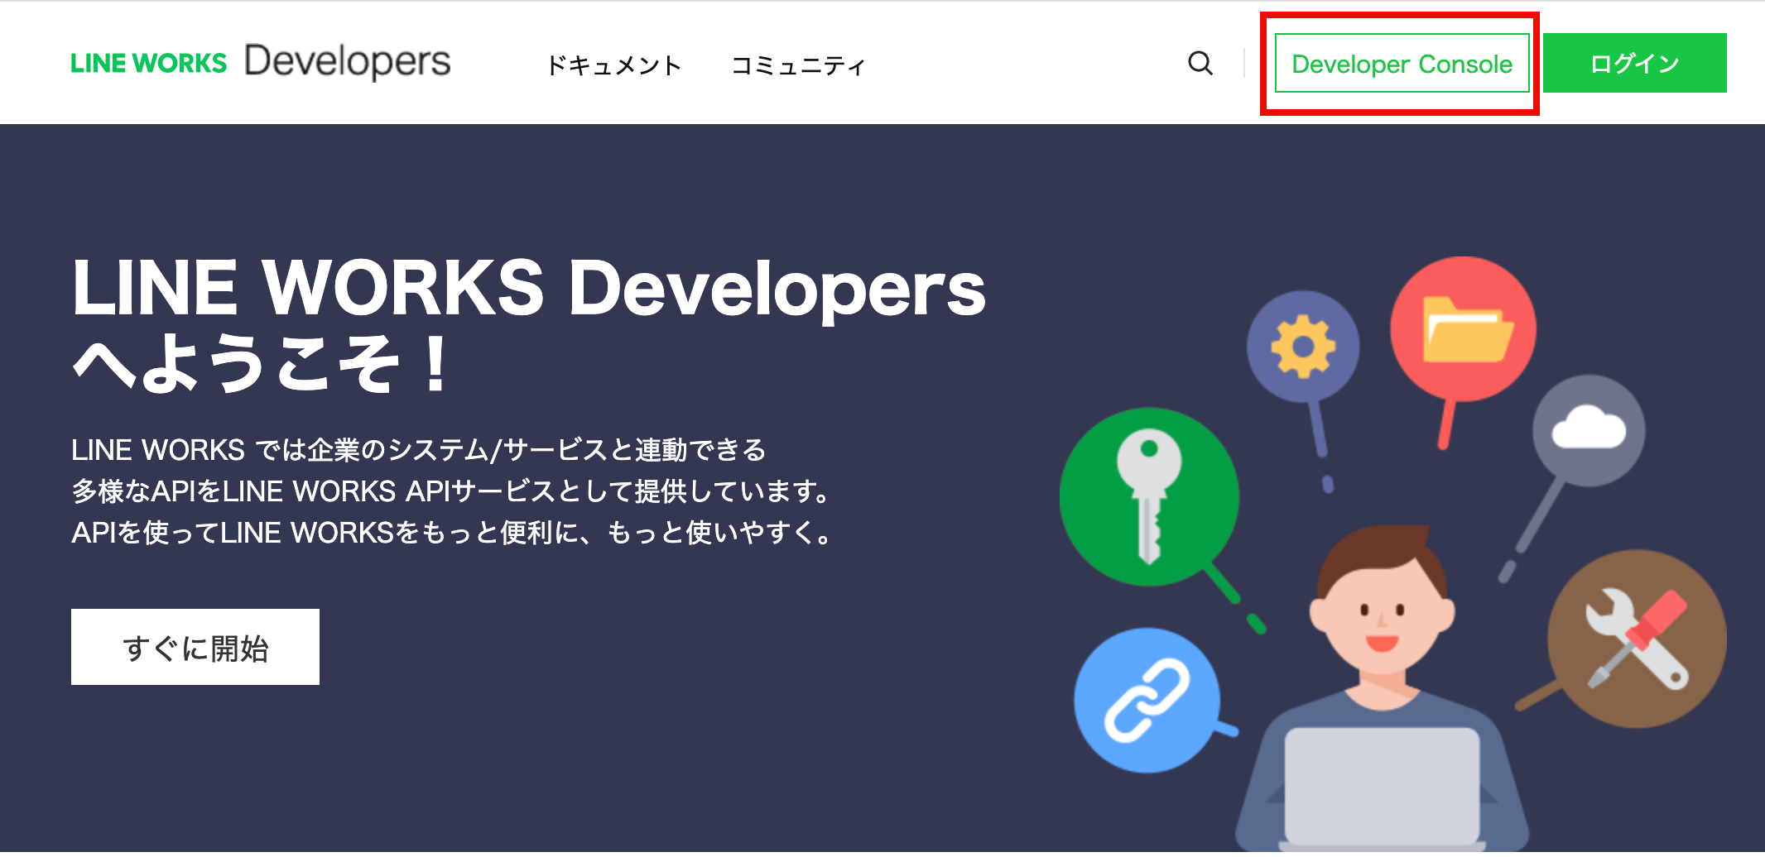Click the LINE WORKS Developers logo
The width and height of the screenshot is (1765, 857).
261,62
